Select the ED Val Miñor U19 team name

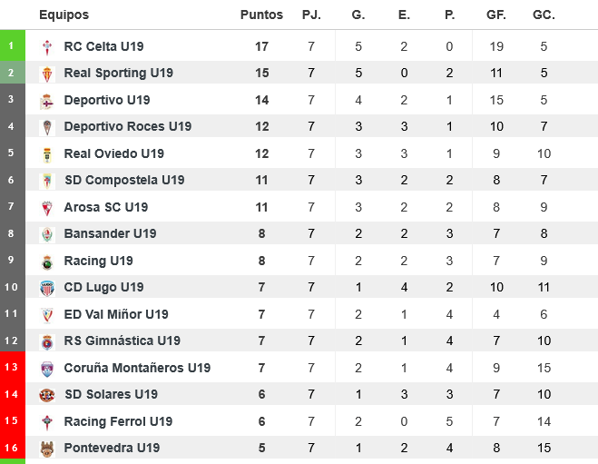click(x=116, y=314)
